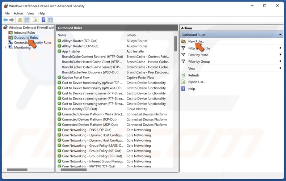Click the Export List toolbar icon

click(35, 20)
